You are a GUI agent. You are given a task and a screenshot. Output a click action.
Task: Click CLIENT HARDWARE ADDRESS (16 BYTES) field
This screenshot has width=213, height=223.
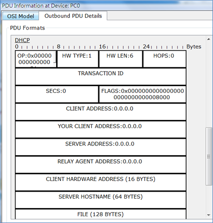(x=101, y=182)
